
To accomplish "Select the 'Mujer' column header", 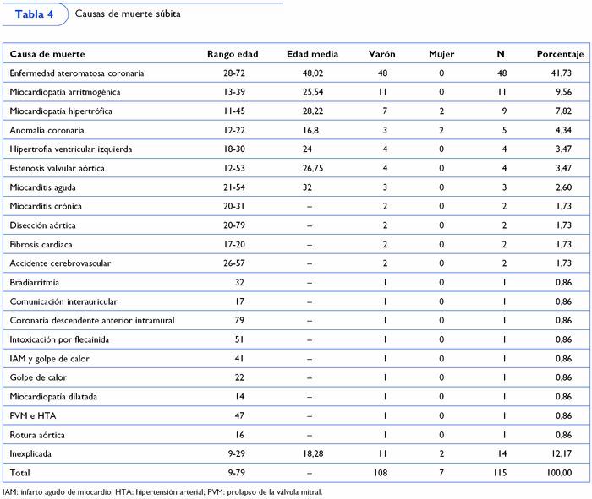I will pos(441,54).
